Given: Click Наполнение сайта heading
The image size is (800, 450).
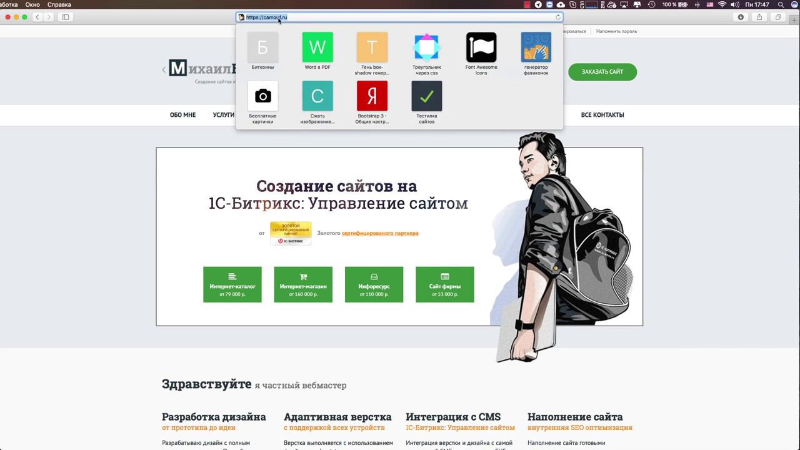Looking at the screenshot, I should 575,417.
